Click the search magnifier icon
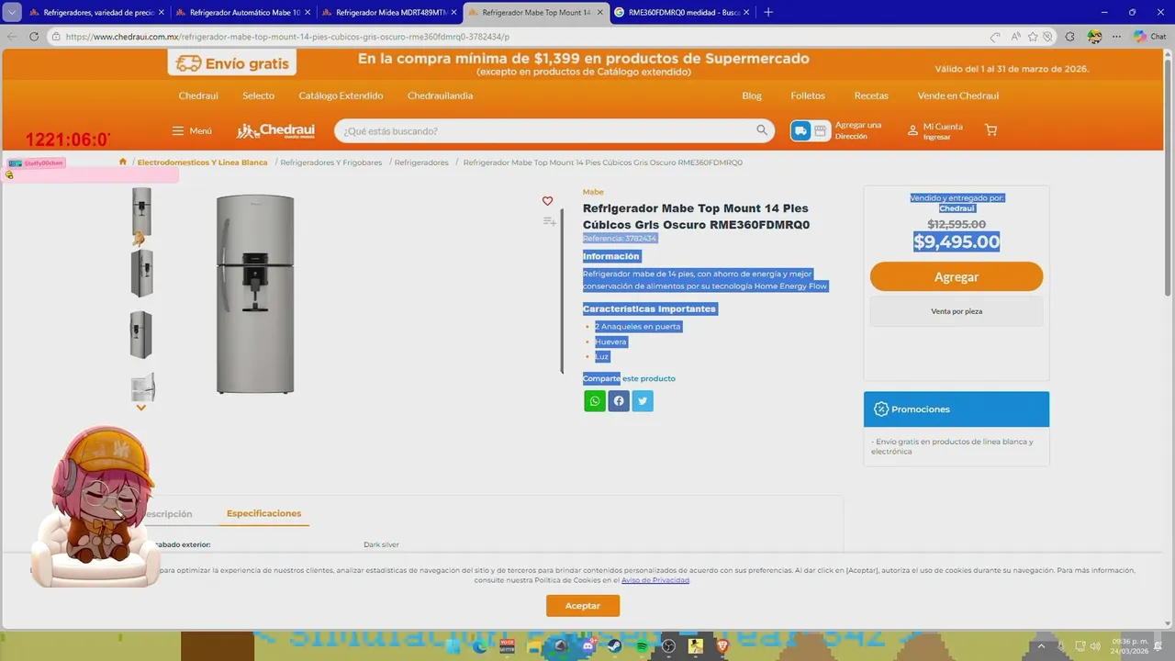The height and width of the screenshot is (661, 1175). click(762, 130)
